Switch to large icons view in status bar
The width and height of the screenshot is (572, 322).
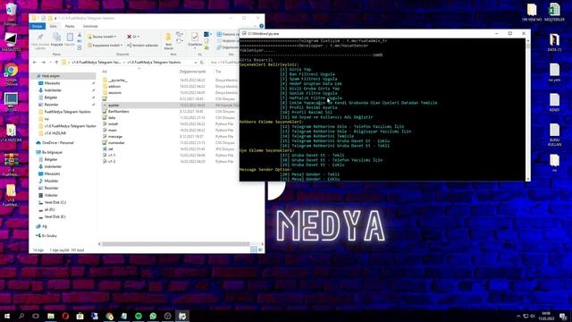point(260,250)
